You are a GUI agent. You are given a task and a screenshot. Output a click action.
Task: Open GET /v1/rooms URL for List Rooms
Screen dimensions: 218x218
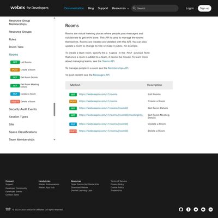(98, 95)
